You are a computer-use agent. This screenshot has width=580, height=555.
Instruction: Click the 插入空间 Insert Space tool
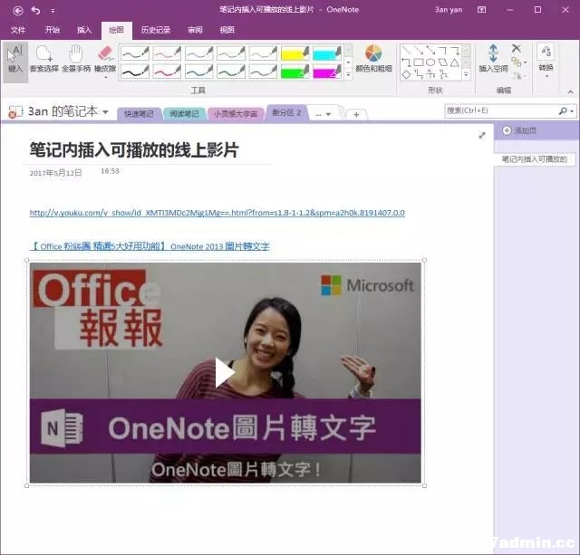click(493, 58)
